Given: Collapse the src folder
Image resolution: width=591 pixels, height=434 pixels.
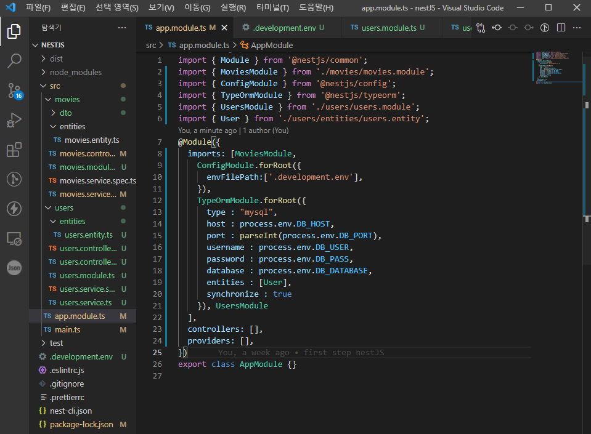Looking at the screenshot, I should click(83, 86).
